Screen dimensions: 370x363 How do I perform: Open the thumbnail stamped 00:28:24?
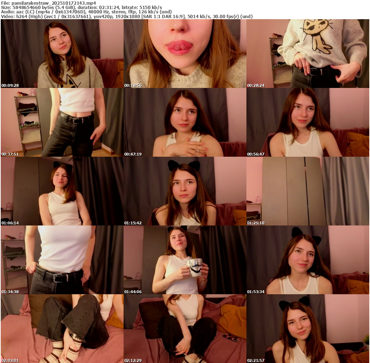click(308, 54)
